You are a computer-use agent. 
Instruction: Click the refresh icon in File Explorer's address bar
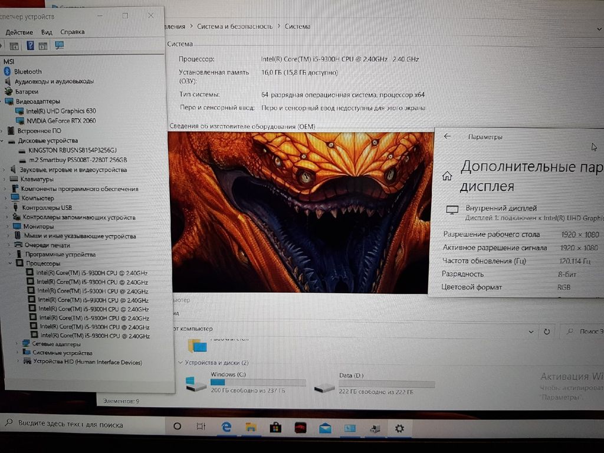(x=547, y=331)
